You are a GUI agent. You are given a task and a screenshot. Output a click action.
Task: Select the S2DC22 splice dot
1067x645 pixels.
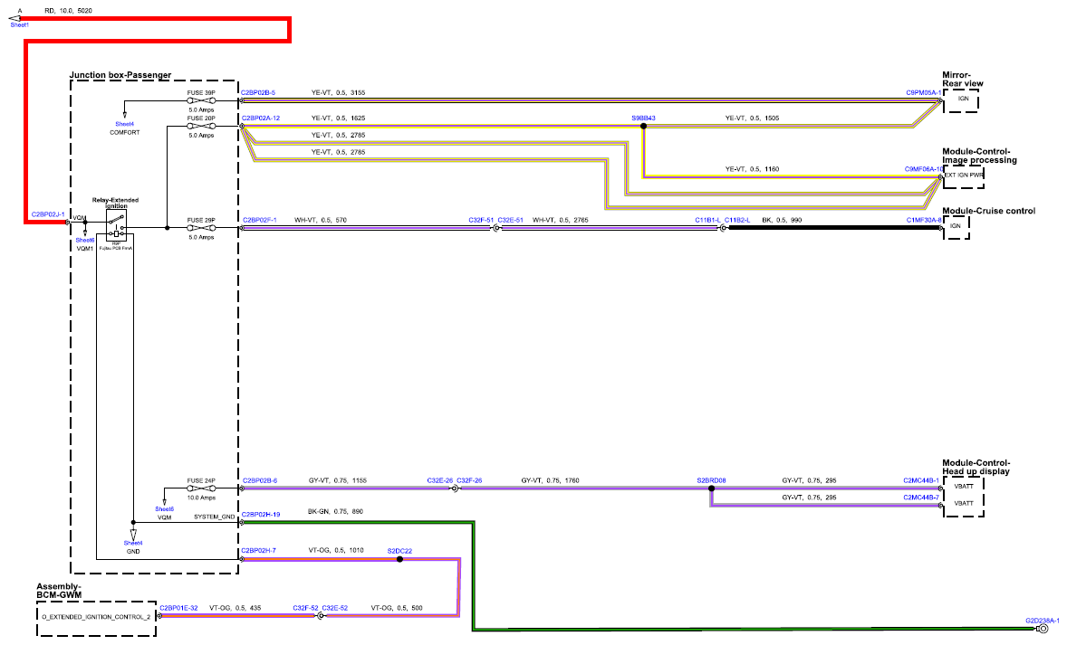399,559
